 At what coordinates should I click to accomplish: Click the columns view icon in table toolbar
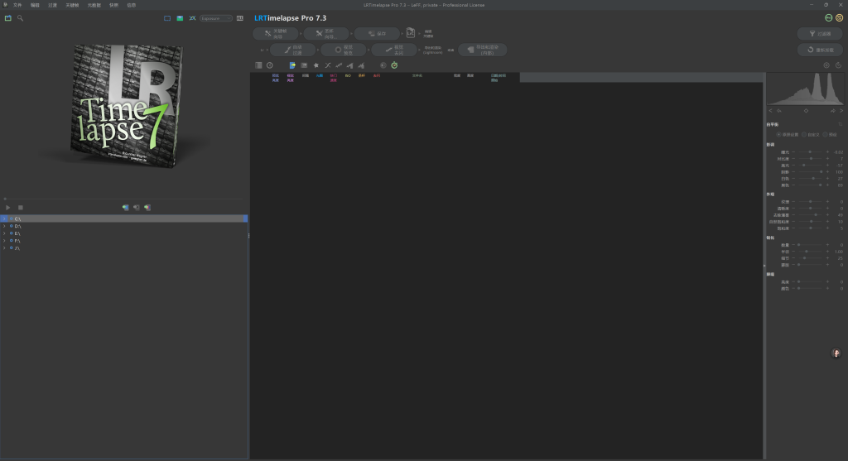pyautogui.click(x=258, y=65)
